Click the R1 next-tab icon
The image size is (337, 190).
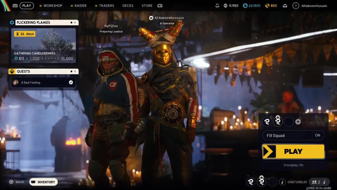[x=160, y=6]
